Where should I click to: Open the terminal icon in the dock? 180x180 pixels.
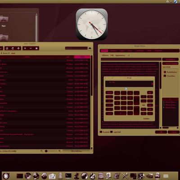(68, 175)
